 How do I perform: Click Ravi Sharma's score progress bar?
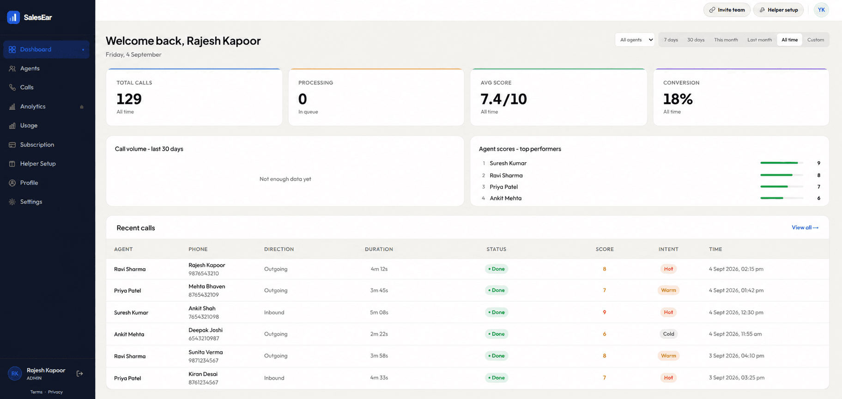[x=781, y=175]
